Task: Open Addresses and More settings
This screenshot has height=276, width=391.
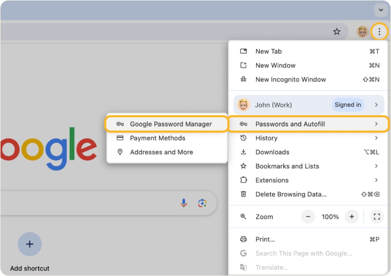Action: click(161, 152)
